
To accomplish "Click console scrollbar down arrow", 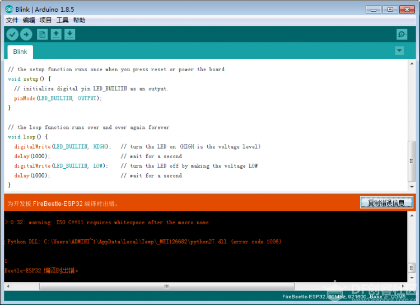I will point(412,278).
